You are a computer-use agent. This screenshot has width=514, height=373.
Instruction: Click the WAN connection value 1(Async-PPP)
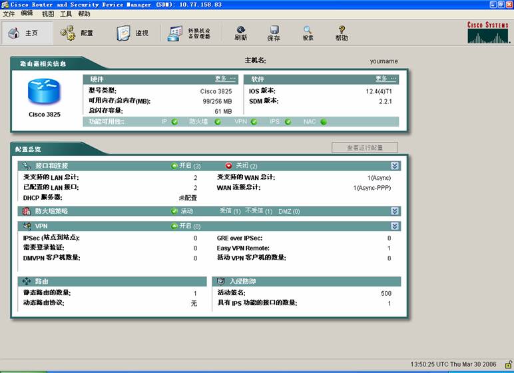point(372,188)
